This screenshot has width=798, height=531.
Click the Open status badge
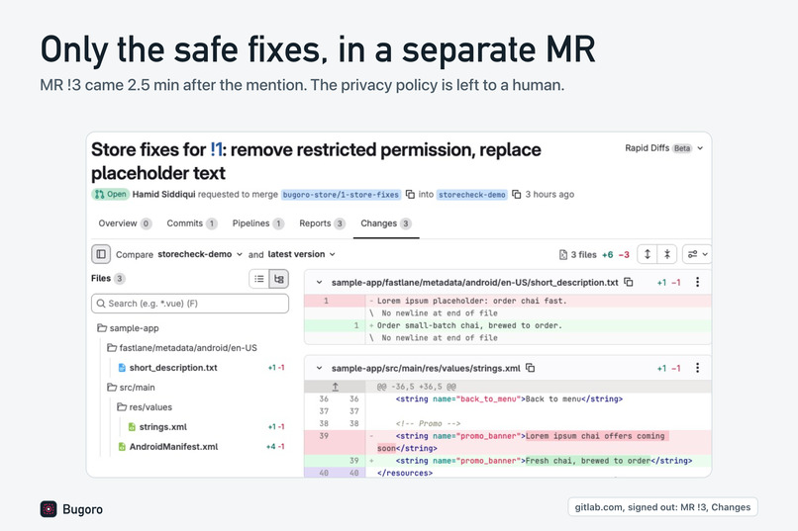111,194
